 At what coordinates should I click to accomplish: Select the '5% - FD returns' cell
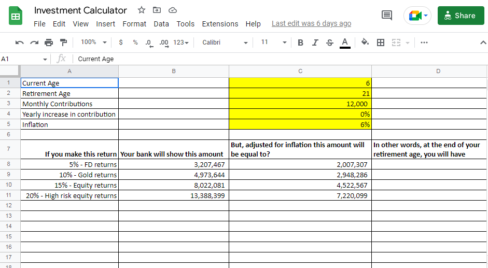point(69,164)
